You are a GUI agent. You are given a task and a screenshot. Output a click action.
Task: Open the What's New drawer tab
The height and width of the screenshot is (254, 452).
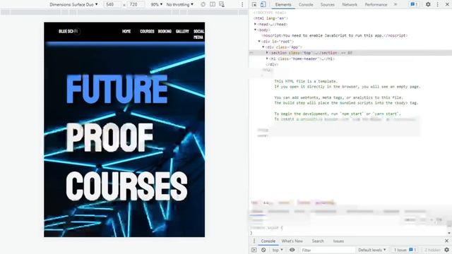(x=292, y=241)
